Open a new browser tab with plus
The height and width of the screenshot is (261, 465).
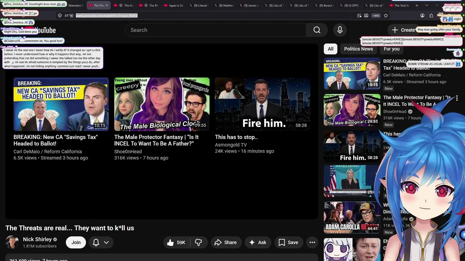point(417,5)
